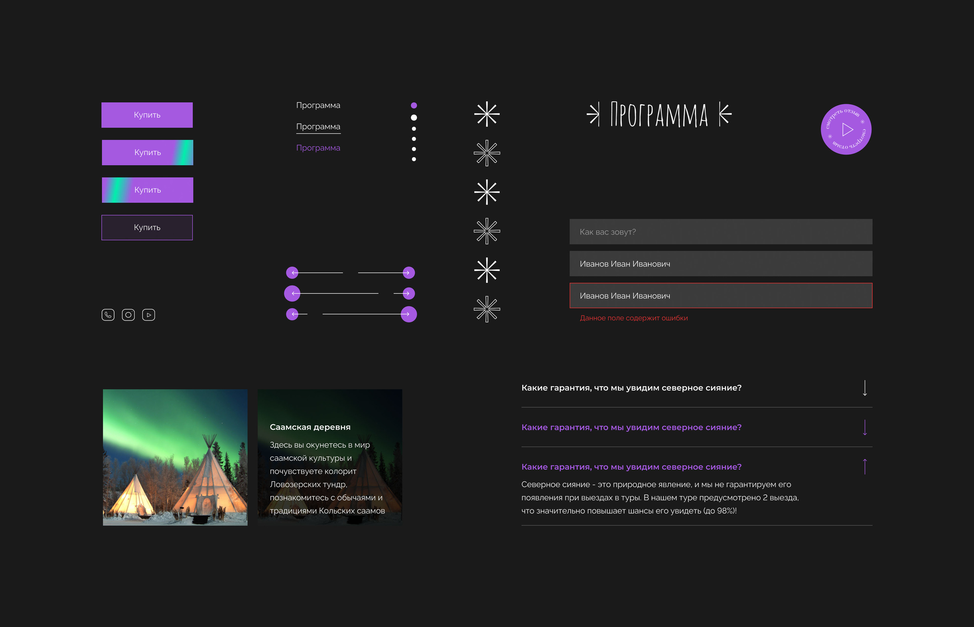Viewport: 974px width, 627px height.
Task: Select the last small pagination dot
Action: pos(414,159)
